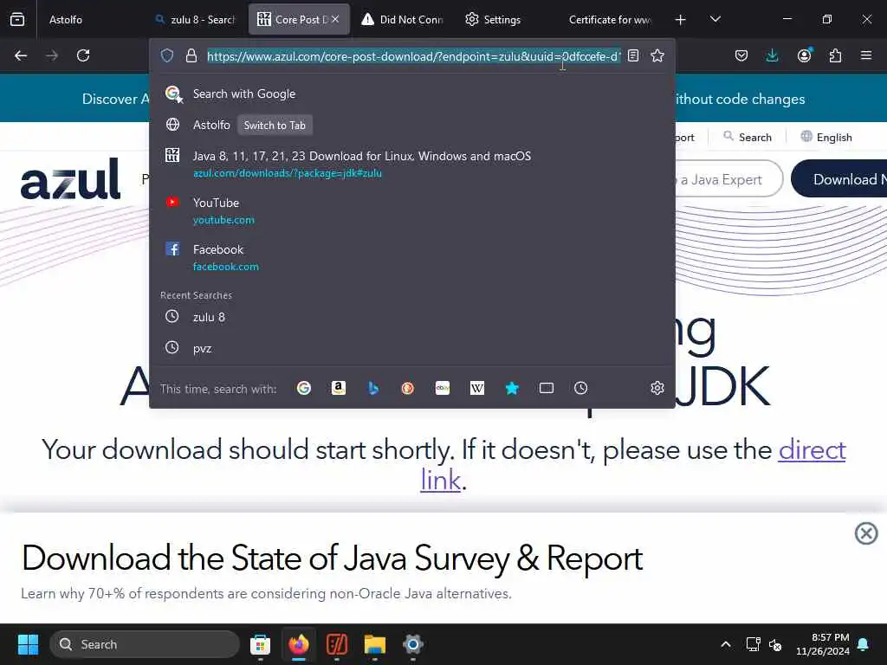Open the Settings gear app on the taskbar
Viewport: 887px width, 665px height.
(x=413, y=644)
